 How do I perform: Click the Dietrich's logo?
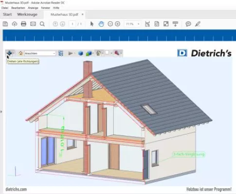[204, 53]
